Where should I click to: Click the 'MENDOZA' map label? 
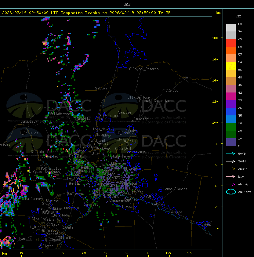(x=74, y=156)
